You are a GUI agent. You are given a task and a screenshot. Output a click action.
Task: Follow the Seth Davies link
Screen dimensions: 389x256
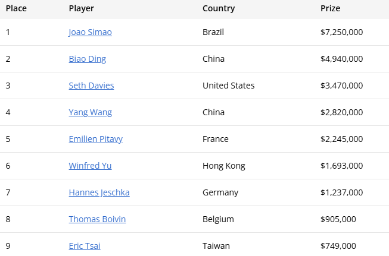(91, 86)
